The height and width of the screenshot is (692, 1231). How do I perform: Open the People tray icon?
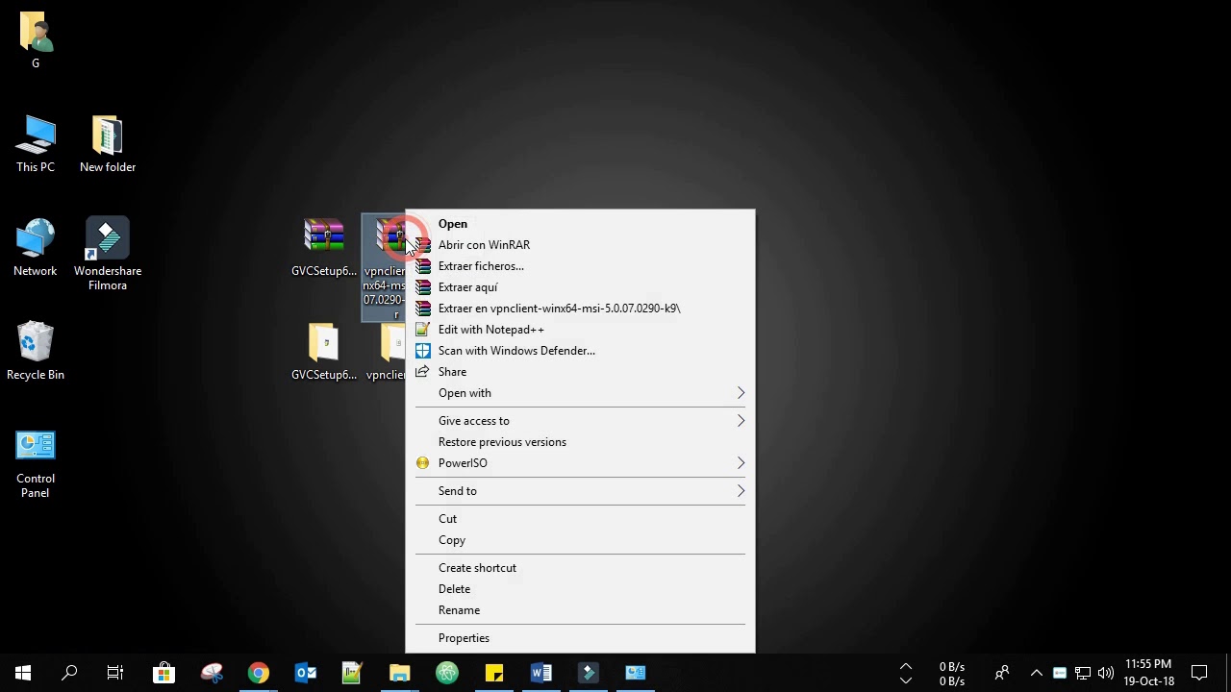[x=1002, y=673]
